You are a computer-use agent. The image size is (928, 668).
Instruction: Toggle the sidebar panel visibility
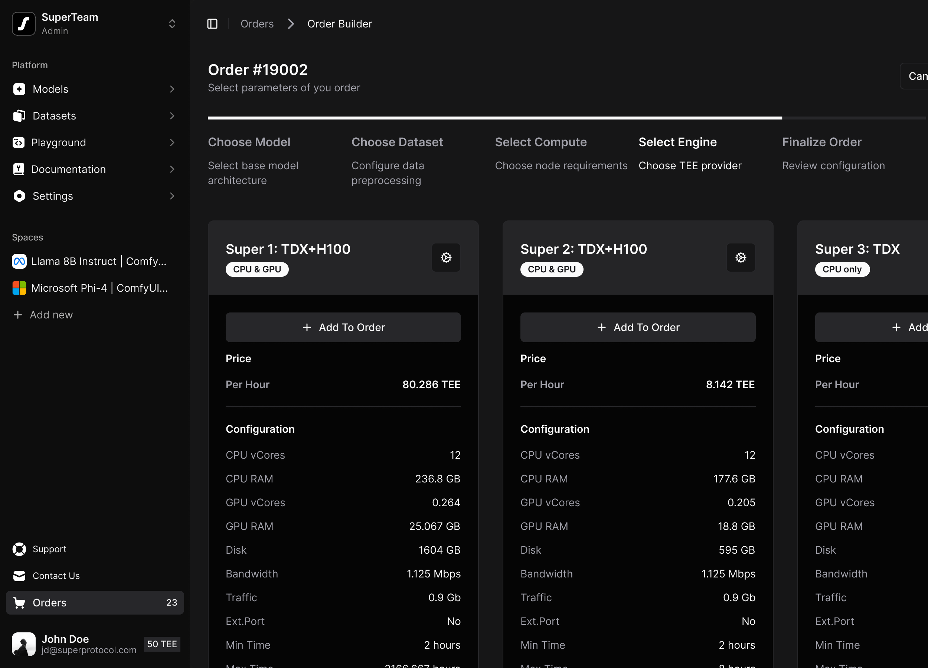[212, 23]
